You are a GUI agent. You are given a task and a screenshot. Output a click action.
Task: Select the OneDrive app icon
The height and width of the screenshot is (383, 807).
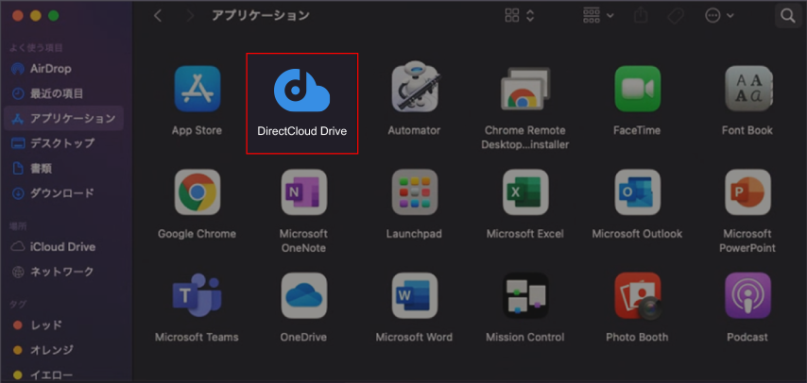click(x=303, y=295)
